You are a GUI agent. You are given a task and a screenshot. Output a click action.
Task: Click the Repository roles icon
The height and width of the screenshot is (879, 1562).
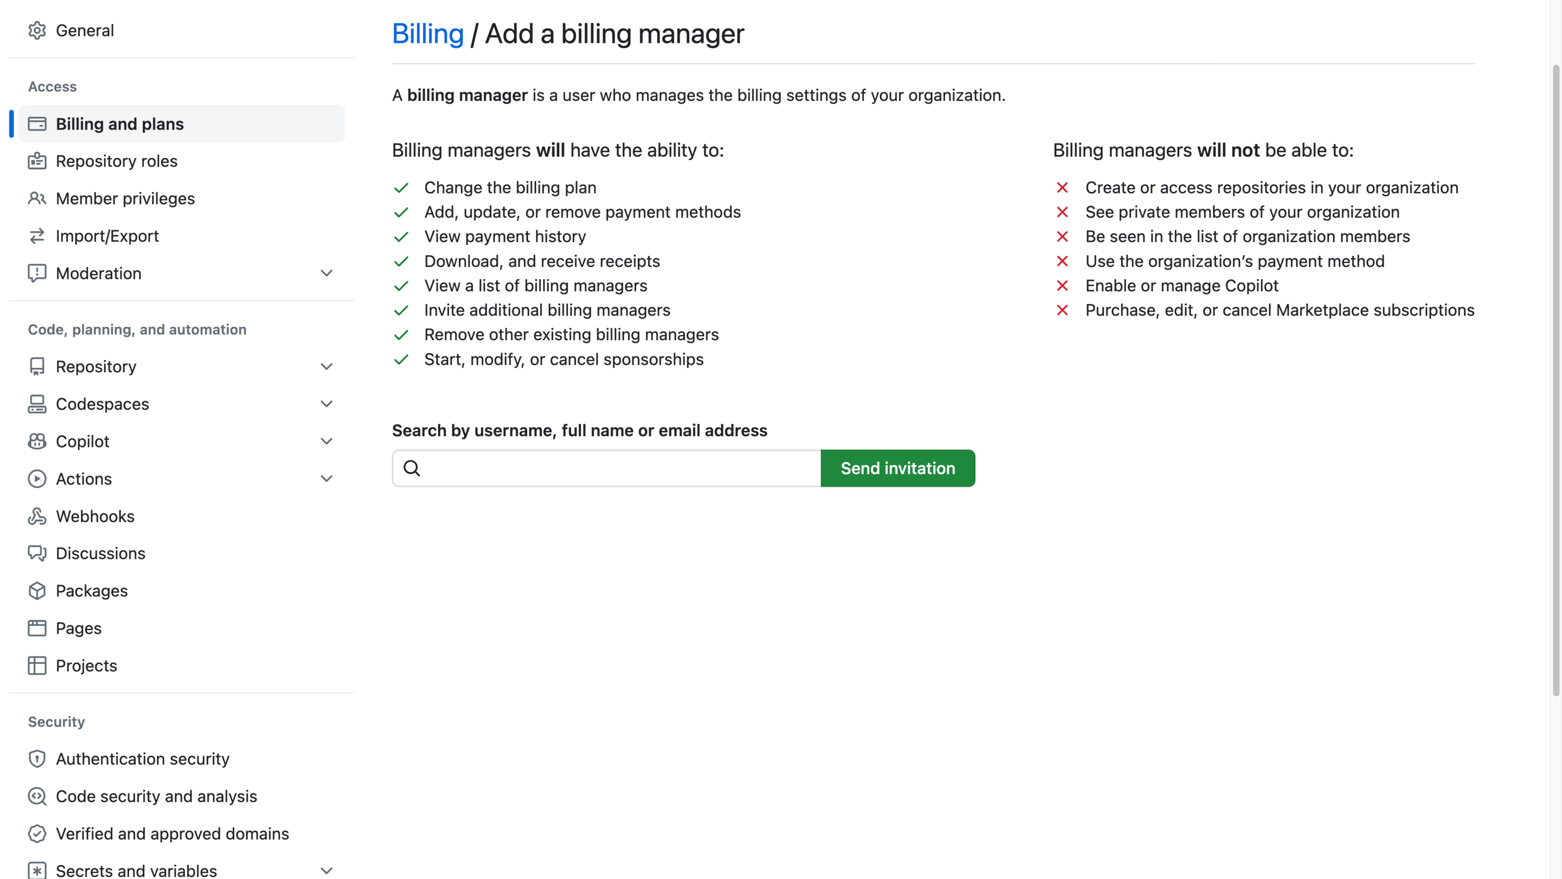point(37,161)
